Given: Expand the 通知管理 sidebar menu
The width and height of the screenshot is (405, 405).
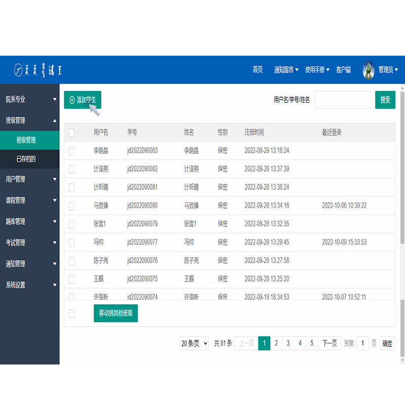Looking at the screenshot, I should pos(30,264).
